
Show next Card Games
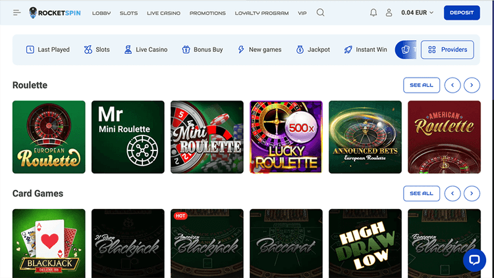(x=472, y=193)
